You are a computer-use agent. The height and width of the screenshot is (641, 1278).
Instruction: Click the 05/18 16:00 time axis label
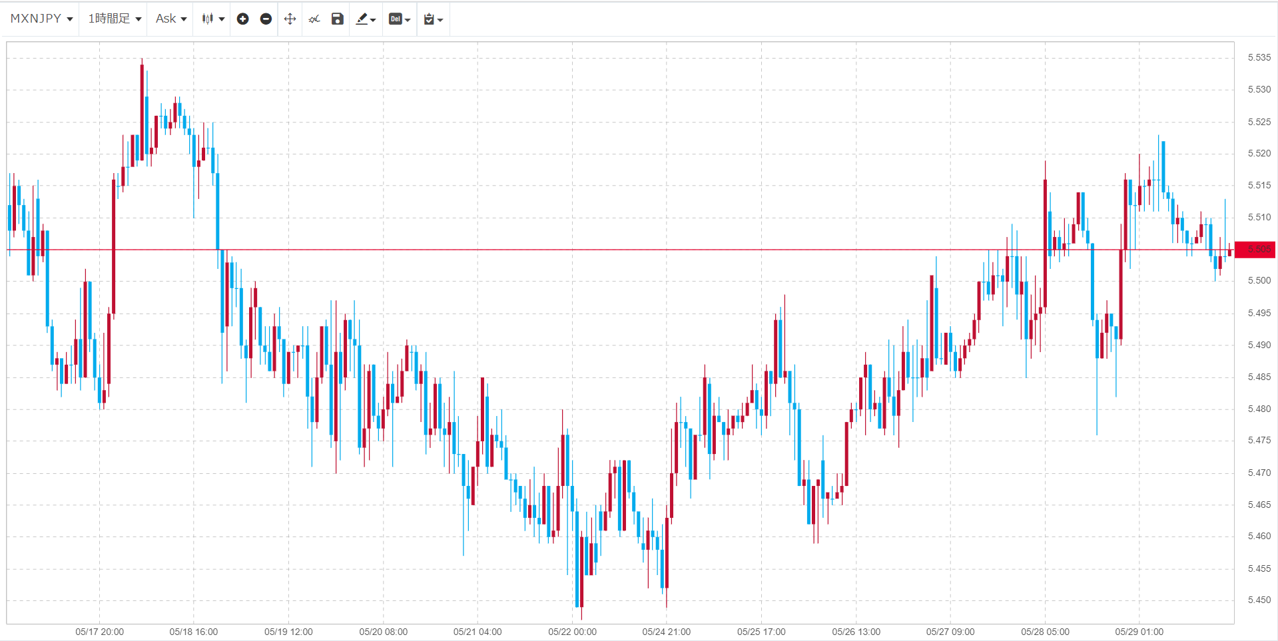(194, 632)
